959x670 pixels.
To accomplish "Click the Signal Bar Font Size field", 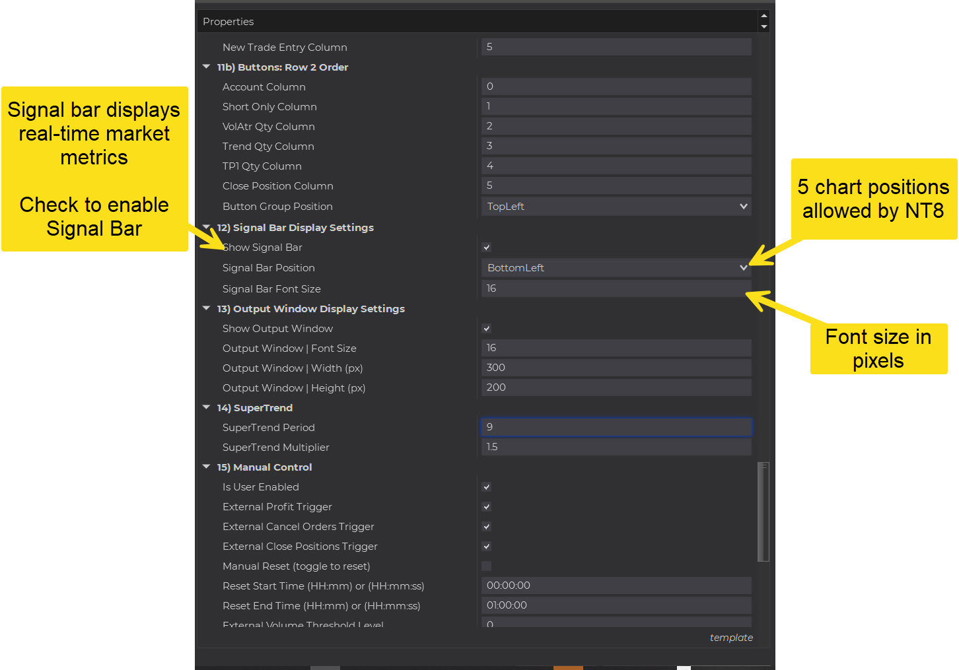I will click(x=616, y=288).
